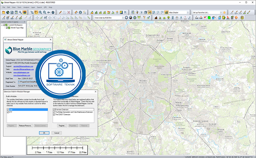Collapse the Current Workspace tree node
The width and height of the screenshot is (256, 158).
pyautogui.click(x=2, y=25)
